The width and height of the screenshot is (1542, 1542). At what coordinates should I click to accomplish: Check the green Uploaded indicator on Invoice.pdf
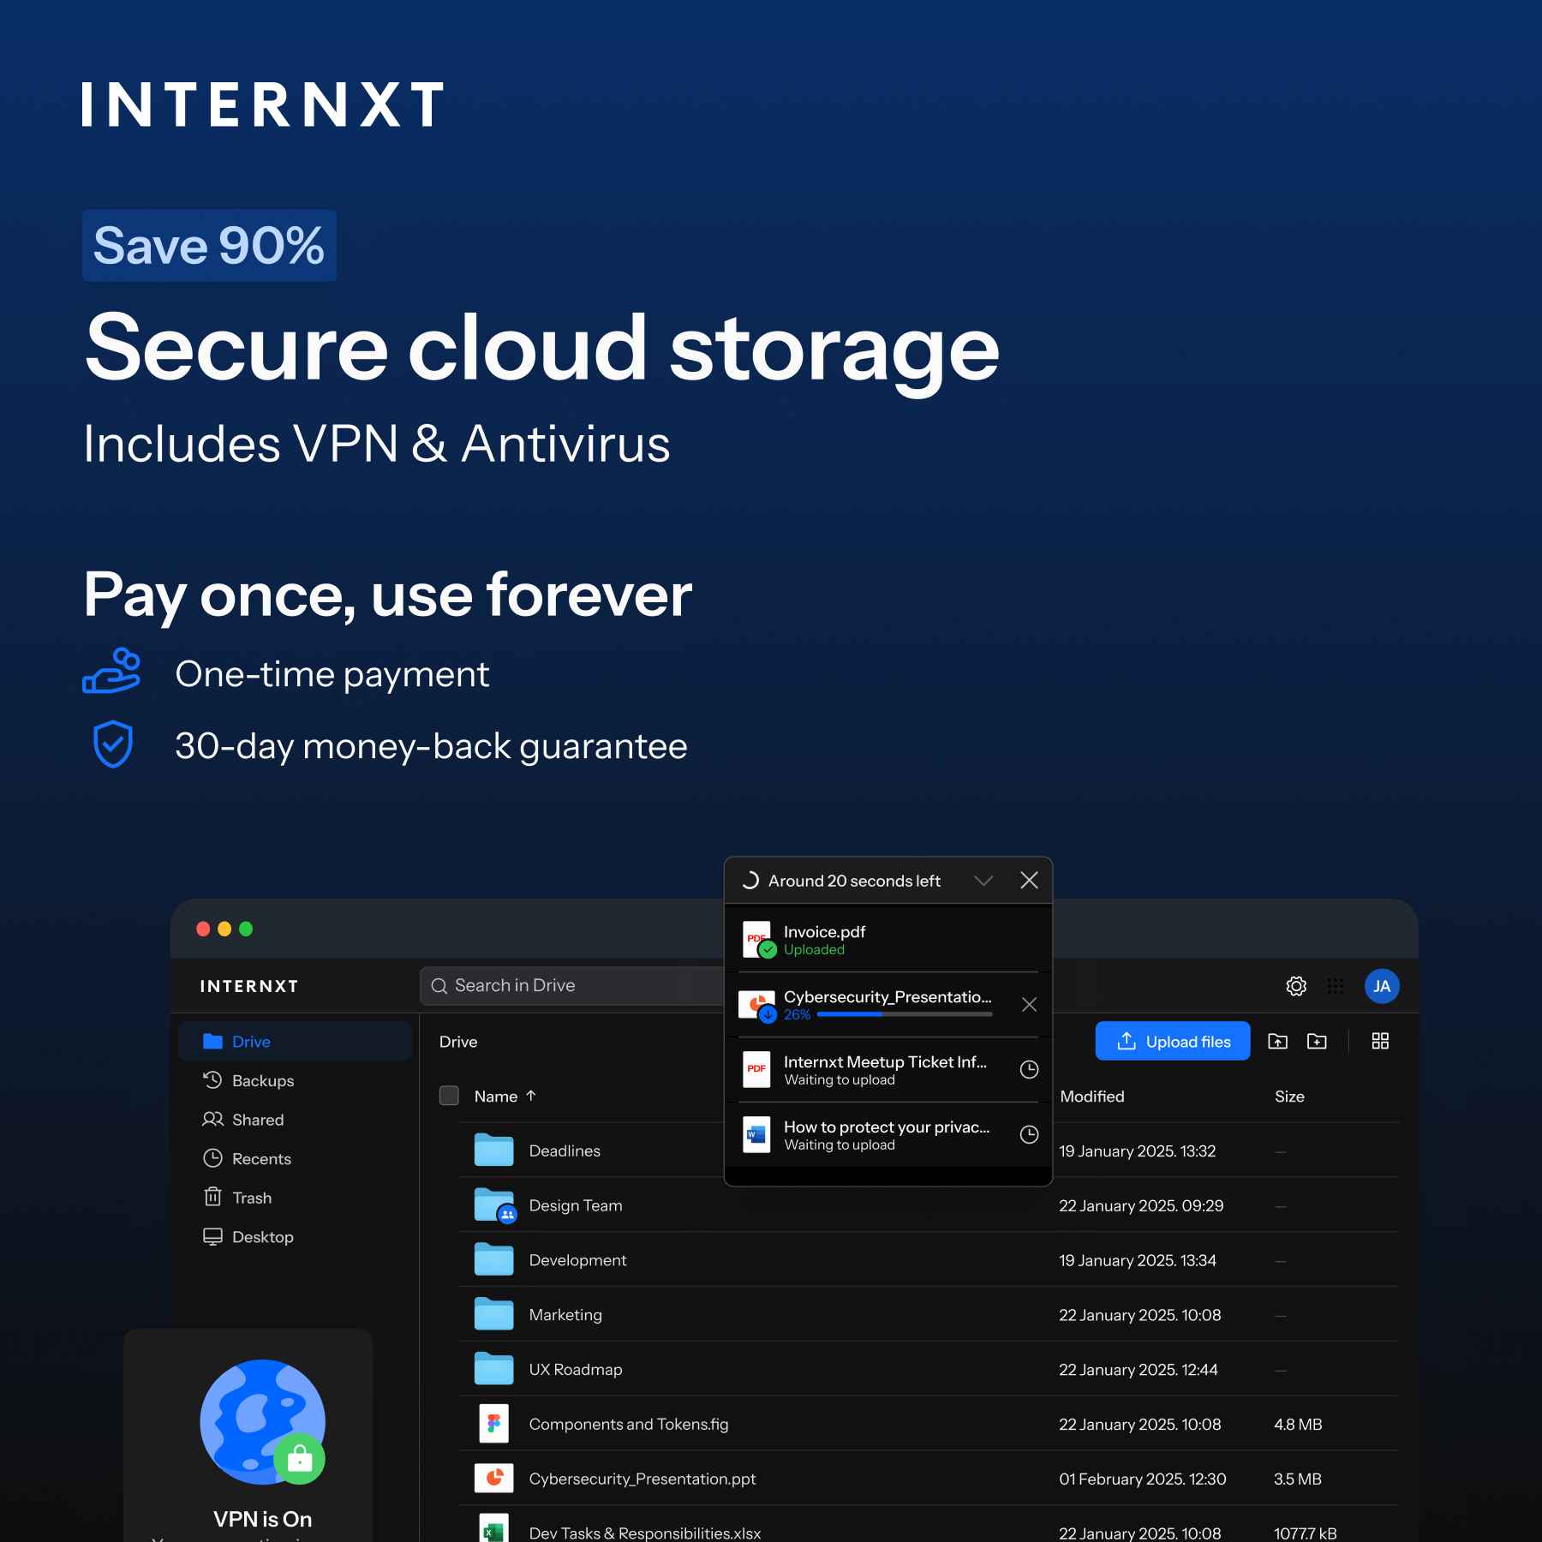pyautogui.click(x=768, y=950)
